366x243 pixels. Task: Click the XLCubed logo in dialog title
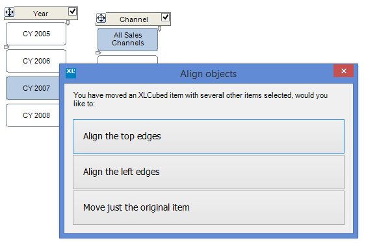(x=71, y=73)
